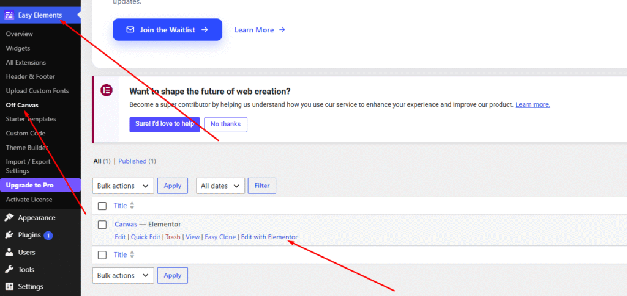Go to Overview submenu item
The image size is (627, 296).
[19, 34]
